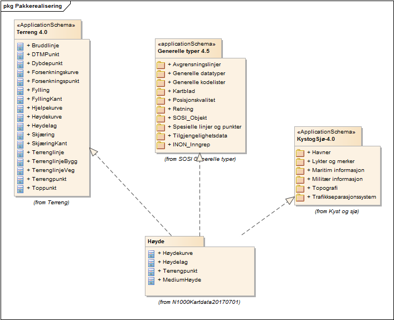The width and height of the screenshot is (394, 320).
Task: Click the folder icon beside Havner
Action: (x=300, y=152)
